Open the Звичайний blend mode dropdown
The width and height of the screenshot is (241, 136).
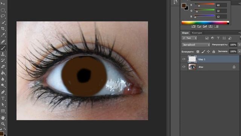click(x=196, y=45)
